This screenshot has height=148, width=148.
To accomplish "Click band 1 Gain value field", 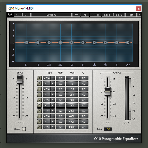I will tap(60, 78).
